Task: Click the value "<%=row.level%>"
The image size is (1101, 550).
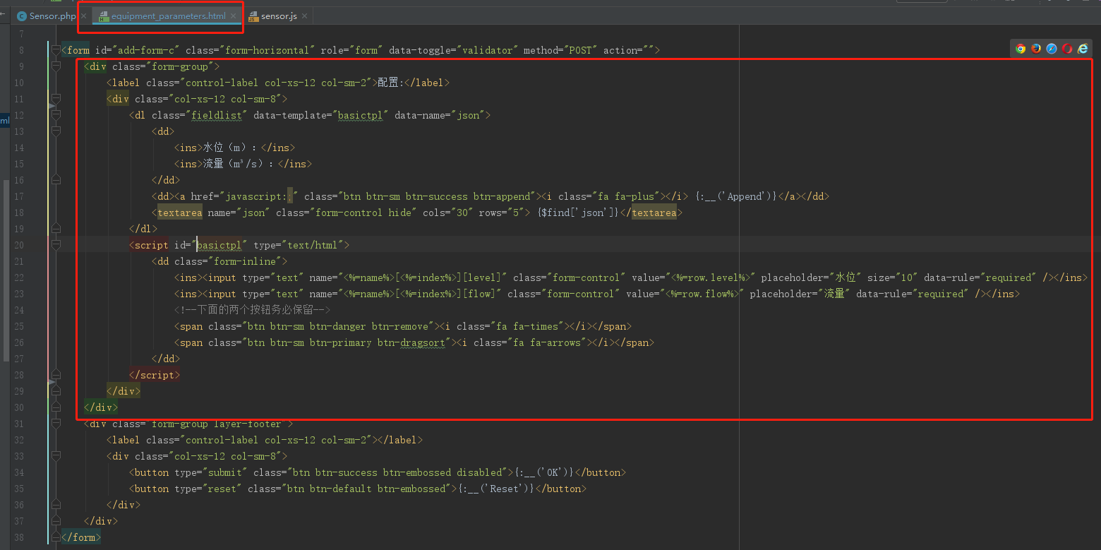Action: coord(710,277)
